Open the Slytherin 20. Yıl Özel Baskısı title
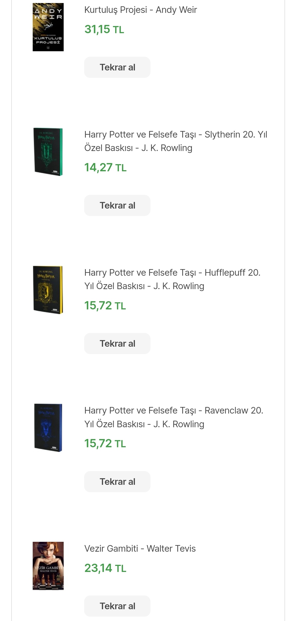Image resolution: width=296 pixels, height=621 pixels. click(x=175, y=141)
